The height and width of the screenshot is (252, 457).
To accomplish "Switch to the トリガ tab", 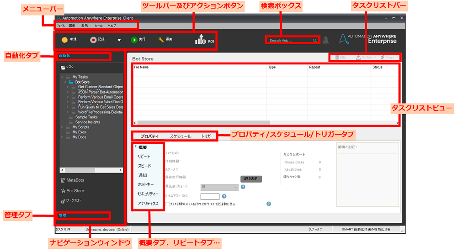I will (206, 136).
